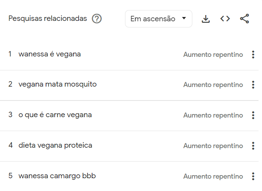Click Aumento repentino label for wanessa é vegana

213,55
